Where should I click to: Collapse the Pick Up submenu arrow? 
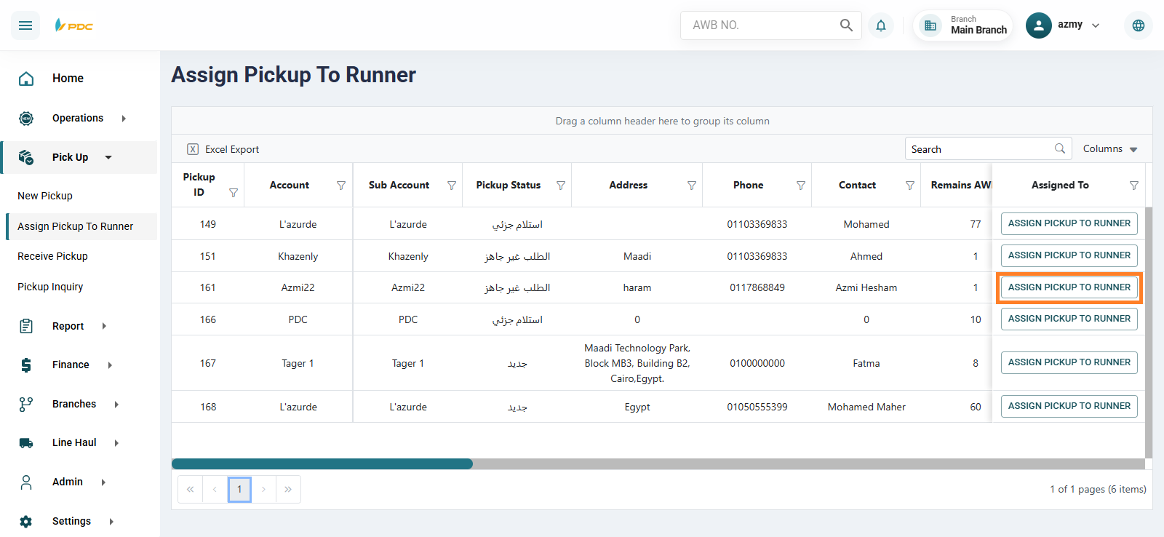[x=108, y=157]
